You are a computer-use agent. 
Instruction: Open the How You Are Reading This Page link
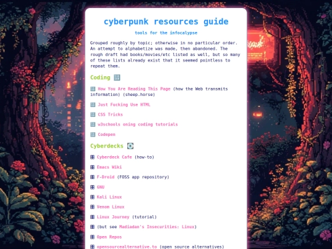coord(134,89)
